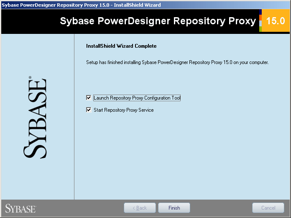Click the 'Setup has finished installing' message
The height and width of the screenshot is (218, 291).
[177, 62]
